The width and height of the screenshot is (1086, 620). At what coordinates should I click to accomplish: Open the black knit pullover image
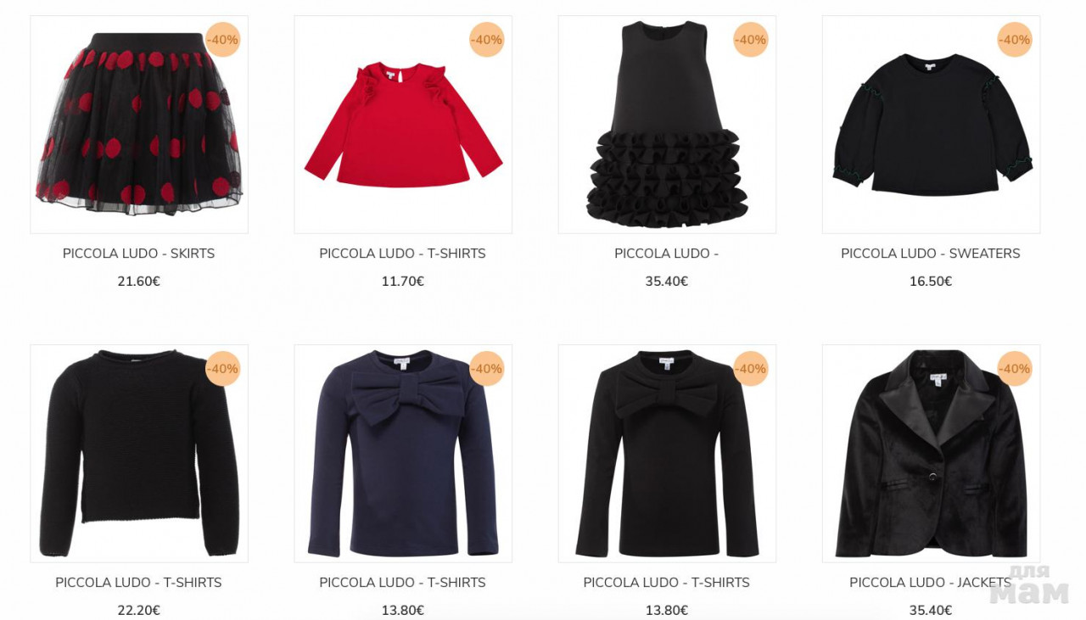coord(139,454)
